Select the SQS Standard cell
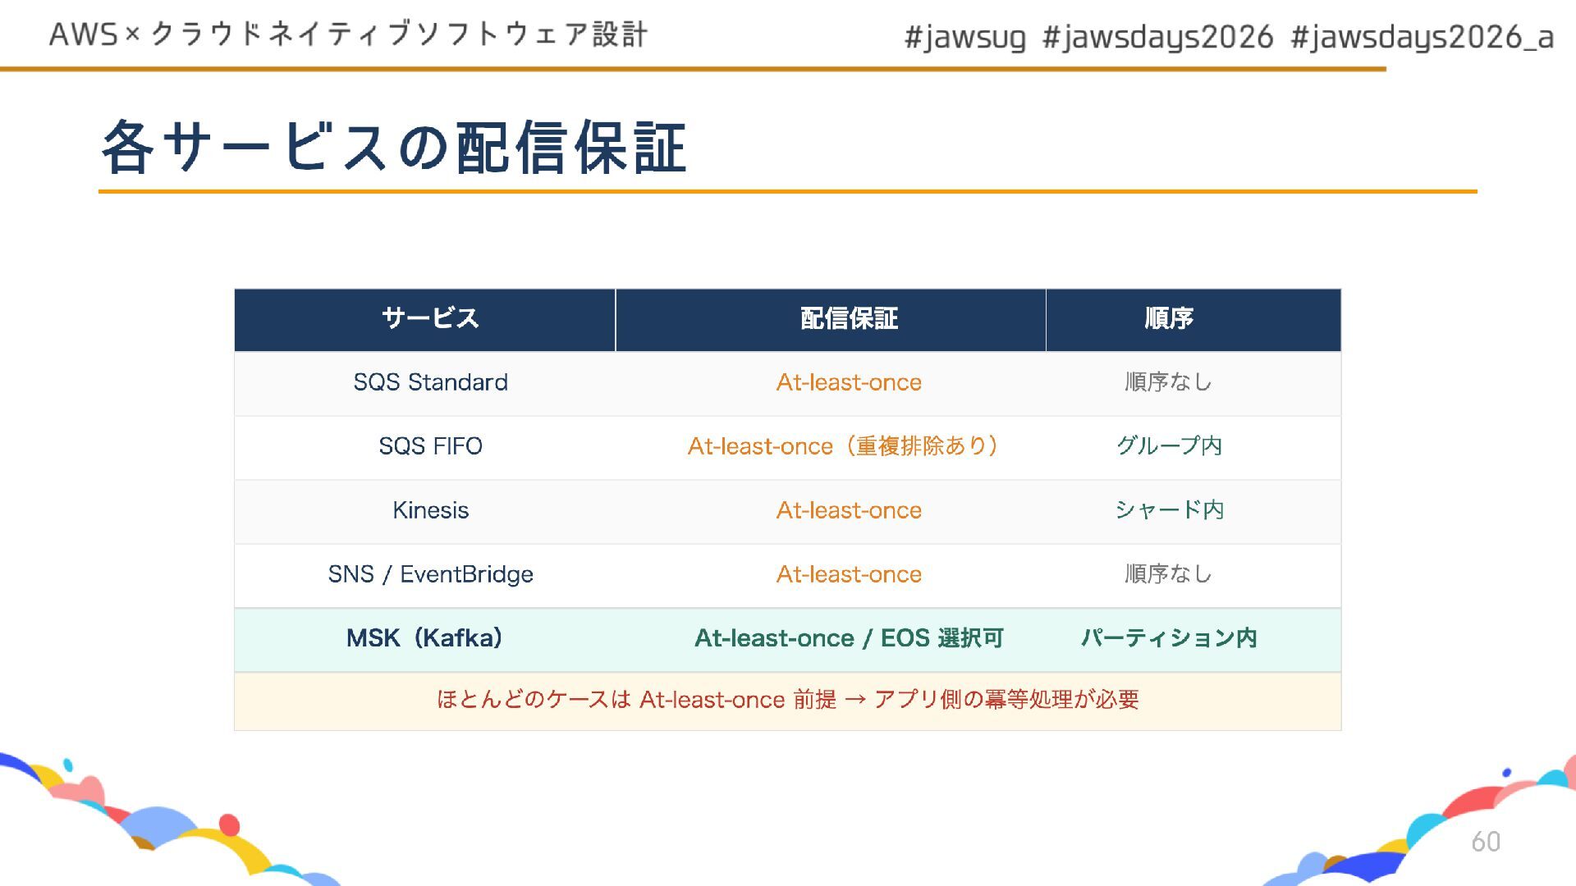This screenshot has width=1576, height=886. [x=430, y=382]
